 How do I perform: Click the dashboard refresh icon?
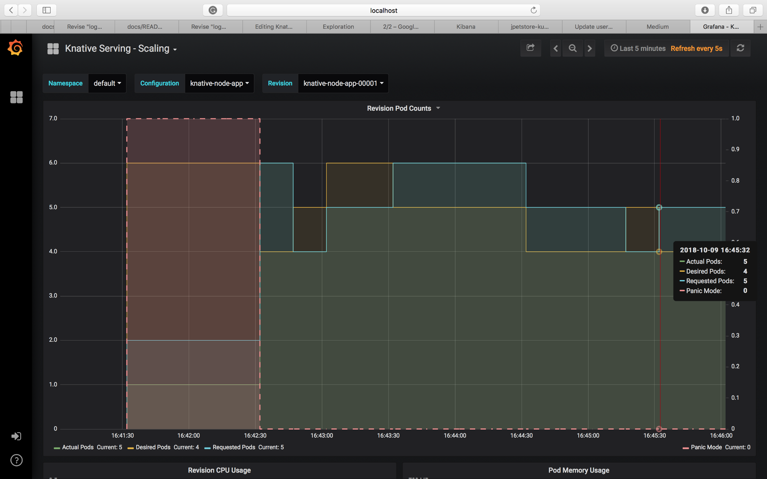(x=741, y=48)
